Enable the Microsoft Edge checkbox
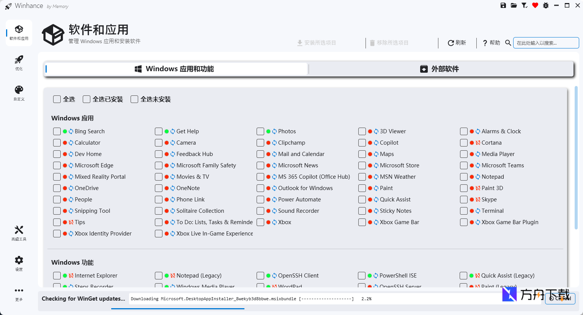583x315 pixels. click(57, 165)
